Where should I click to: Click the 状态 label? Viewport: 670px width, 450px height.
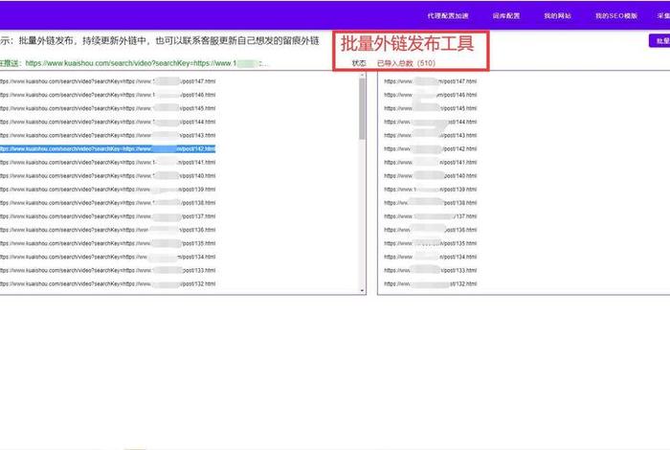[x=359, y=63]
